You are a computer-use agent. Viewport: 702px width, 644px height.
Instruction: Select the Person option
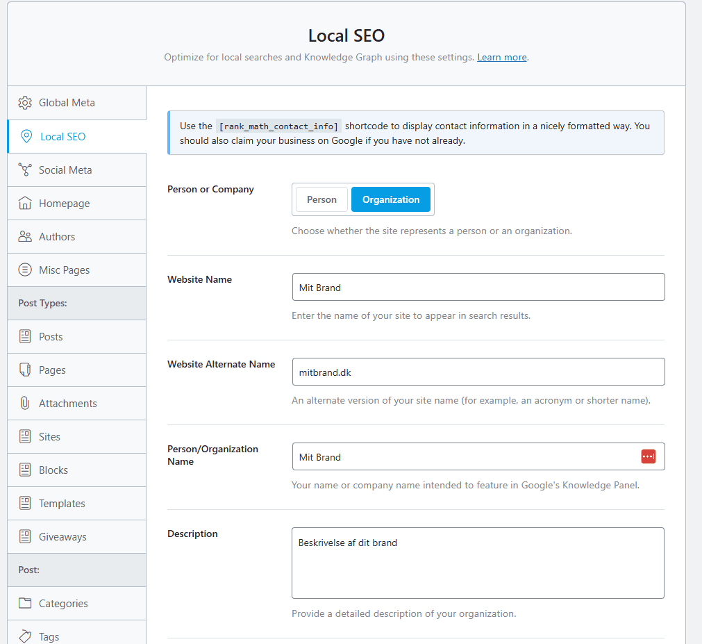point(321,199)
